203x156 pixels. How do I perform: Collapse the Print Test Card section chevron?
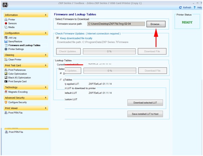[46, 65]
